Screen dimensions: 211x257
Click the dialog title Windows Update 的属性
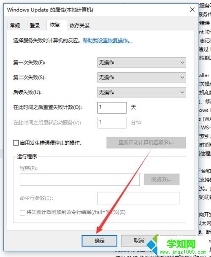pyautogui.click(x=50, y=10)
